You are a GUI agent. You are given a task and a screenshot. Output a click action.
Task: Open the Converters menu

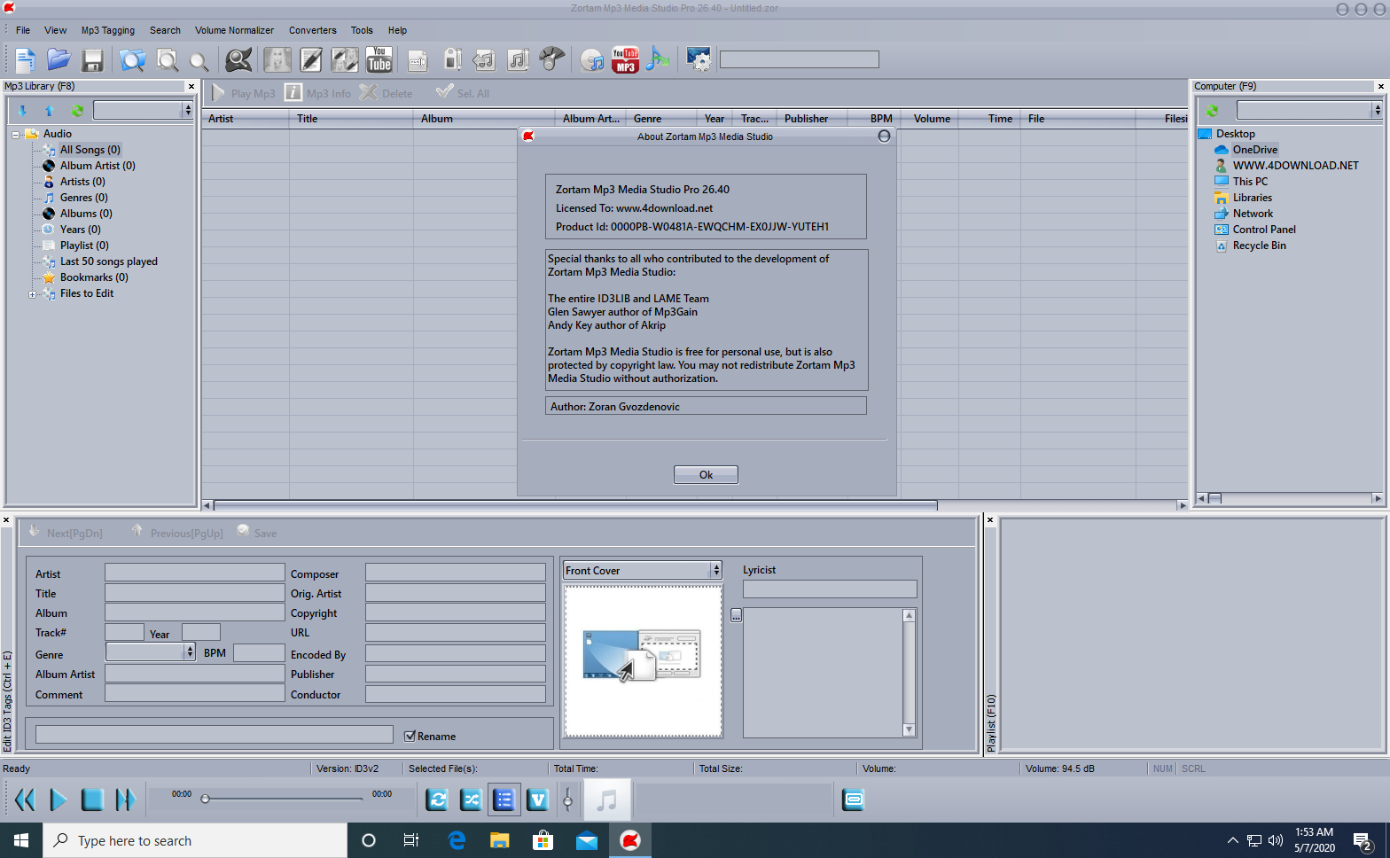[313, 30]
